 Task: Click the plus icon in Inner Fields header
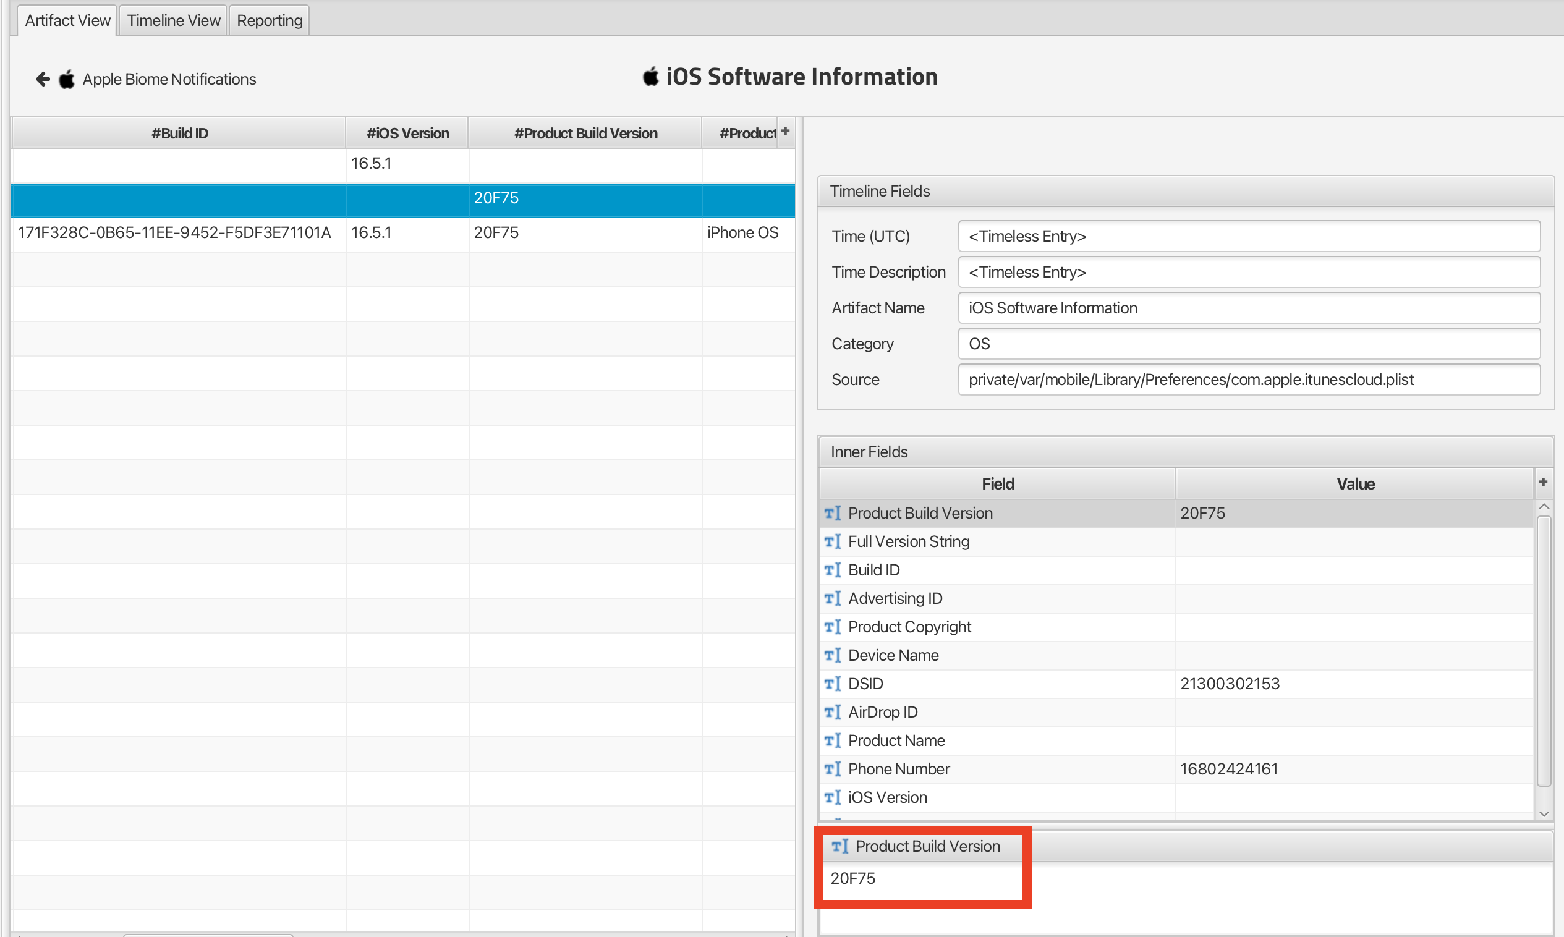[x=1542, y=482]
